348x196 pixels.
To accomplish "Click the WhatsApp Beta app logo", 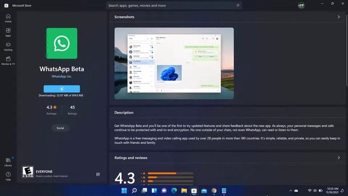I will [x=61, y=44].
